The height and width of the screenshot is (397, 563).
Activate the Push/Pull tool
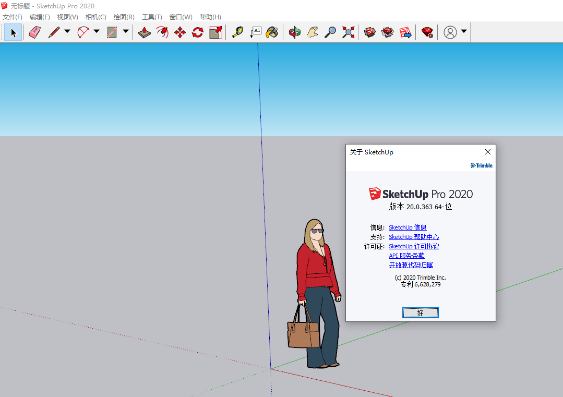click(145, 32)
